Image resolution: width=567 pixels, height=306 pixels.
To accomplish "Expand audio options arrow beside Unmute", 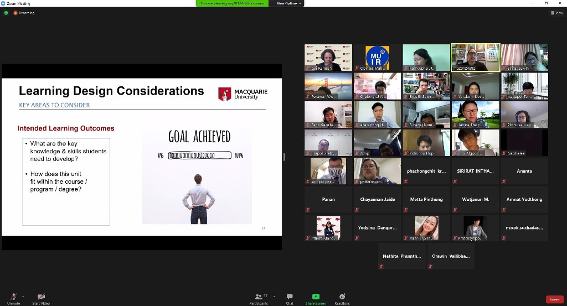I will pyautogui.click(x=23, y=296).
